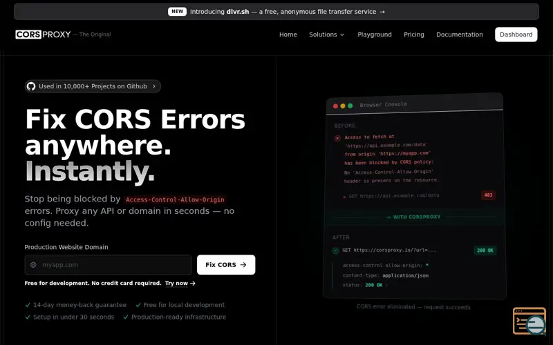This screenshot has height=345, width=553.
Task: Click the green dot in Browser Console
Action: coord(350,106)
